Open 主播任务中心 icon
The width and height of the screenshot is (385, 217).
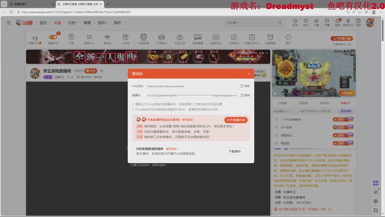pyautogui.click(x=252, y=39)
